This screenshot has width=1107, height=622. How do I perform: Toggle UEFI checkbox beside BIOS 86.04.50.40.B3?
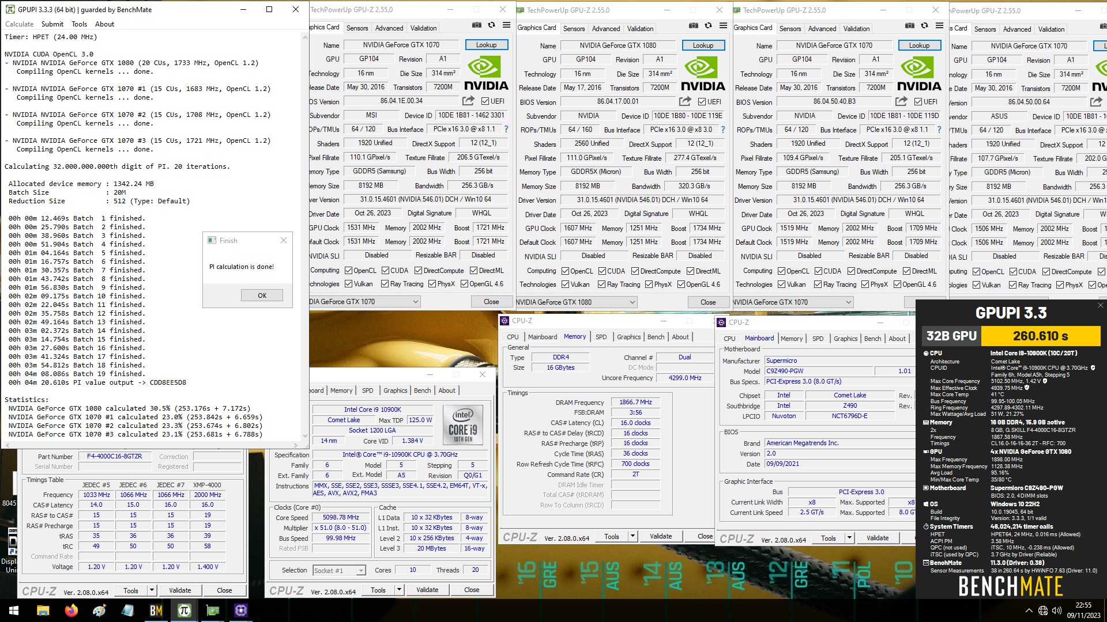coord(918,102)
